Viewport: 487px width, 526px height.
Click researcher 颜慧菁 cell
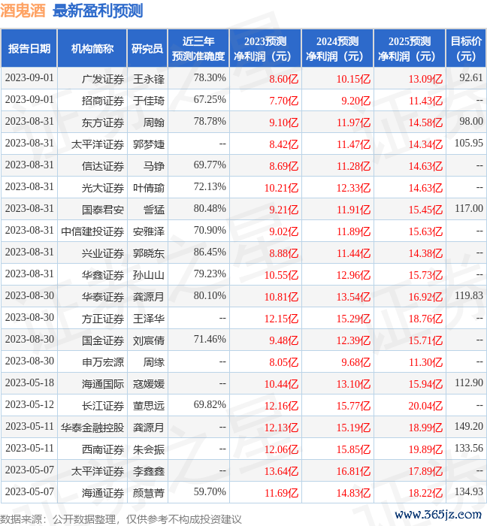coord(149,493)
